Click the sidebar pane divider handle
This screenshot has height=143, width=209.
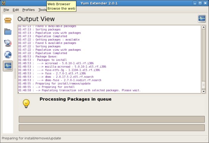pos(15,73)
